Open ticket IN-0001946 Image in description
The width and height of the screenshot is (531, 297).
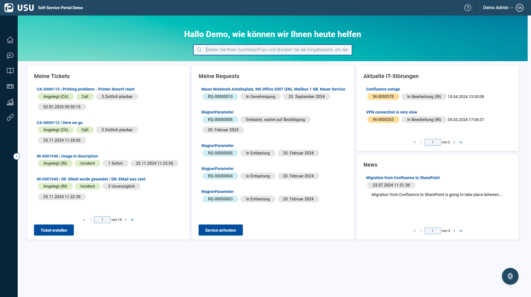pos(67,156)
